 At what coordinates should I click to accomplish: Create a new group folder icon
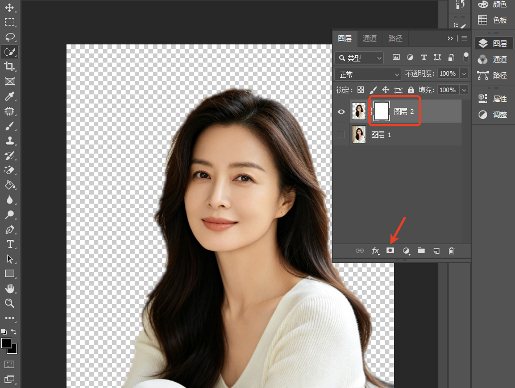[421, 250]
